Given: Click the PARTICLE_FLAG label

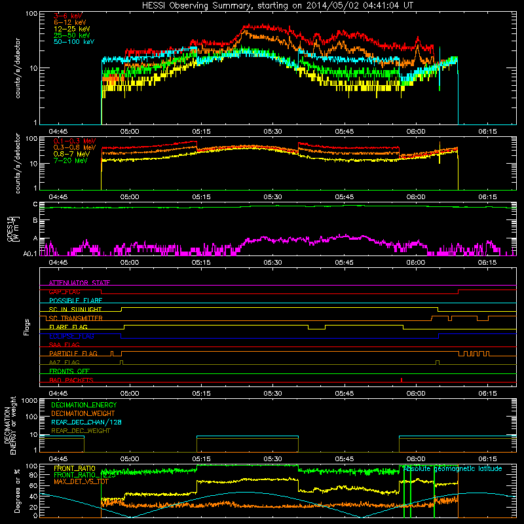Looking at the screenshot, I should 73,353.
